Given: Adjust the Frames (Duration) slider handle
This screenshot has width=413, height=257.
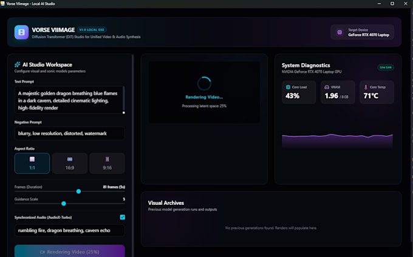Looking at the screenshot, I should pyautogui.click(x=78, y=192).
